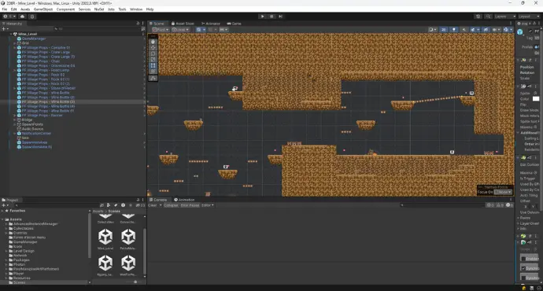Open the draw mode shading dropdown

(433, 30)
